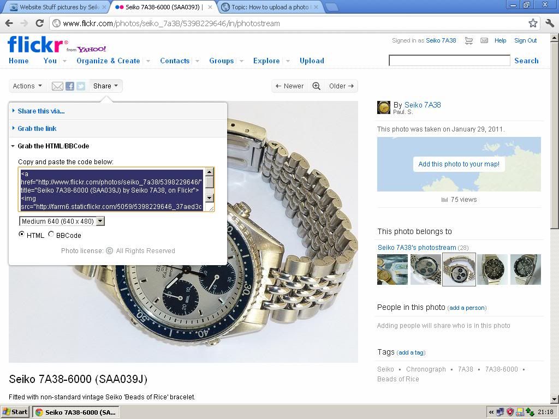Open Flickr mail envelope in header
559x419 pixels.
click(x=484, y=41)
